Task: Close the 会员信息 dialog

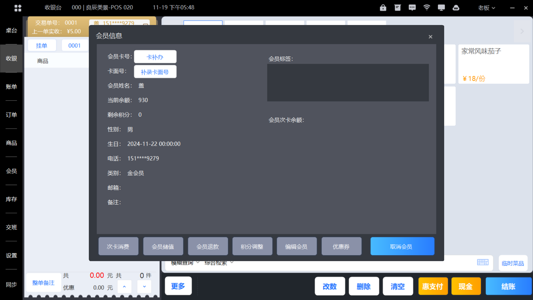Action: pyautogui.click(x=430, y=37)
